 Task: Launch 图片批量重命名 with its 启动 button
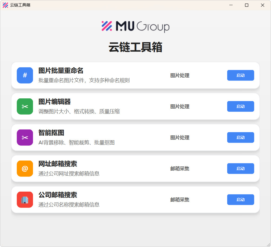point(240,75)
